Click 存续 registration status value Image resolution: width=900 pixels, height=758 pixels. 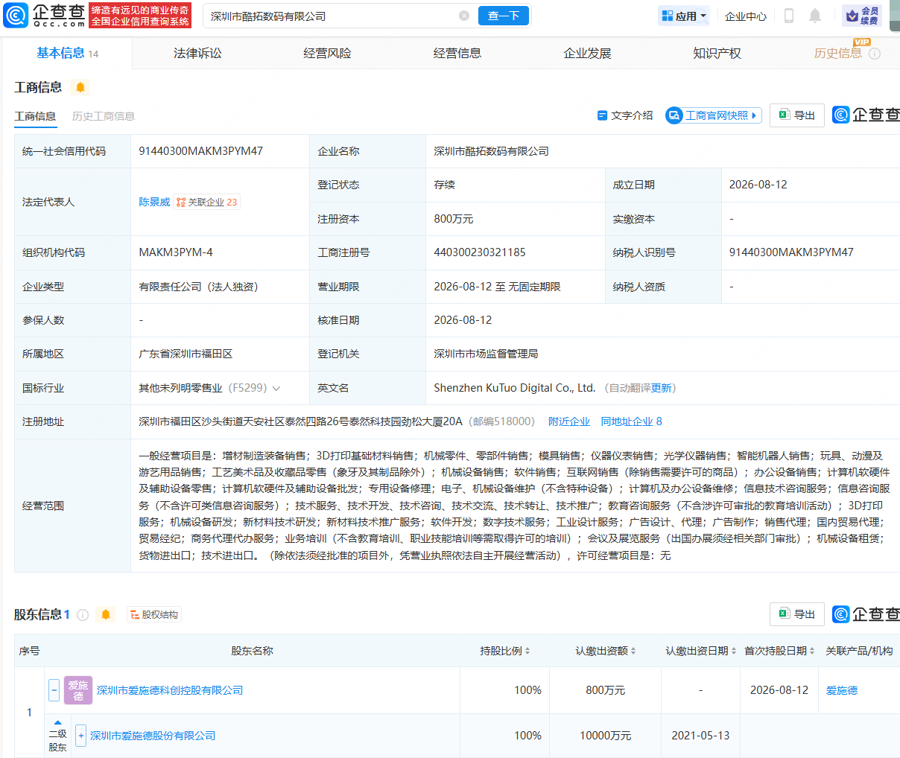pyautogui.click(x=445, y=185)
